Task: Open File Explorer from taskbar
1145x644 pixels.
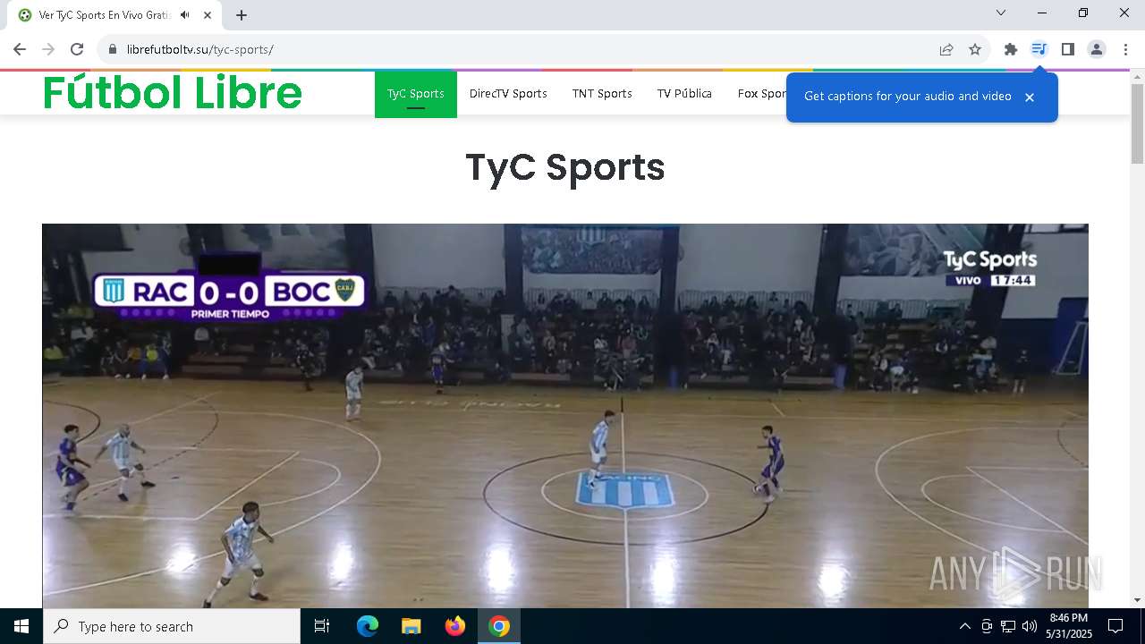Action: point(411,626)
